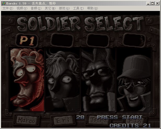Click the SOLDIER SELECT title banner
Screen dimensions: 161x129
point(80,24)
